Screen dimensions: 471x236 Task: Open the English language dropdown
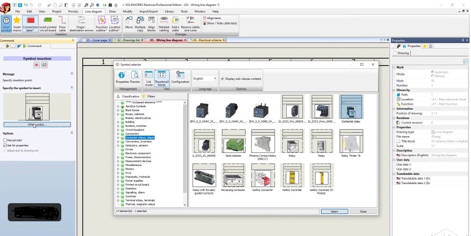coord(205,78)
